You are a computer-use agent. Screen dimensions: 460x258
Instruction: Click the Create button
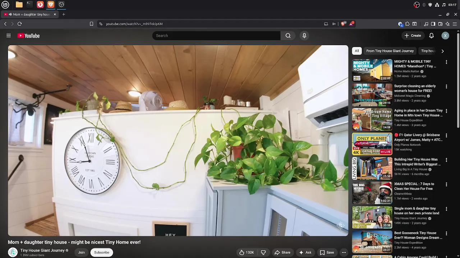pos(413,35)
